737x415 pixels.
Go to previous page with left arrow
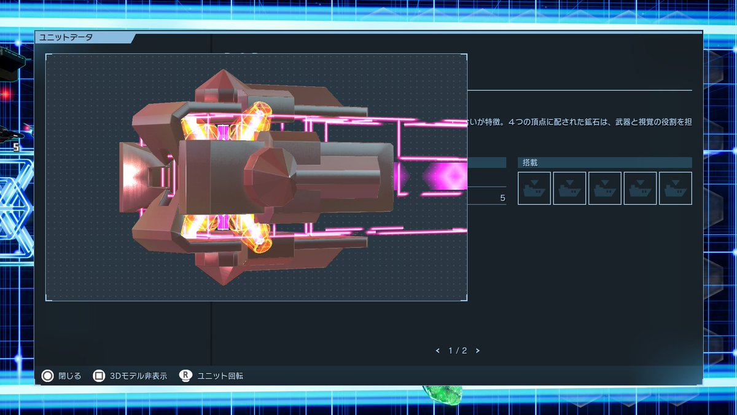[x=438, y=351]
